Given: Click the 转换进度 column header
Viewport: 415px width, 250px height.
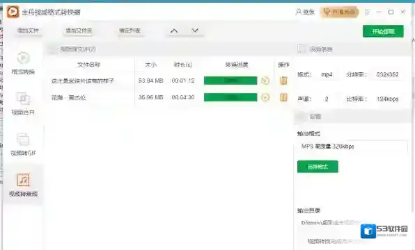Looking at the screenshot, I should (x=237, y=65).
